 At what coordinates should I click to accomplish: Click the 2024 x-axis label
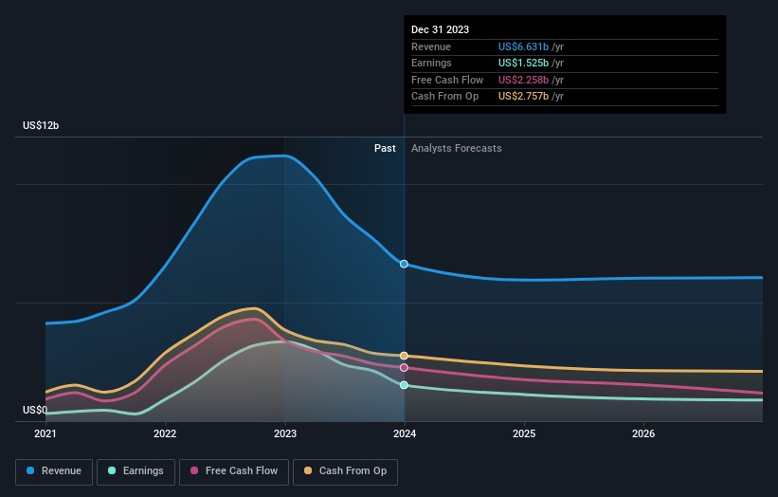(405, 434)
